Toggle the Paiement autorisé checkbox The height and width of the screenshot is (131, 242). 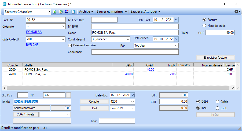click(70, 45)
